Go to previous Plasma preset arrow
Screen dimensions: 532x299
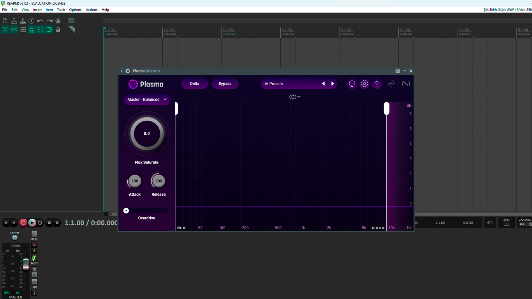click(323, 84)
